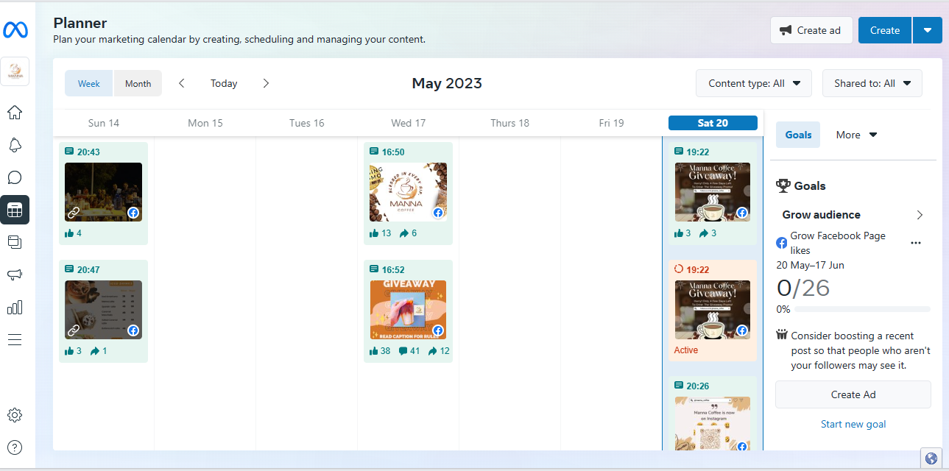Open Help question mark icon

coord(15,447)
